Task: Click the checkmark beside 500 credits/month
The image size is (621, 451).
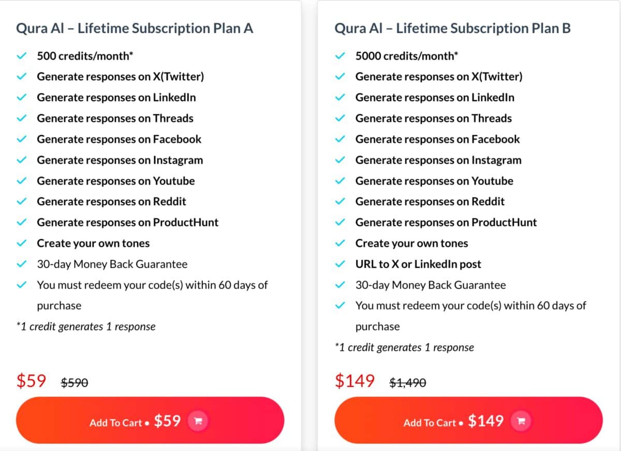Action: click(22, 56)
